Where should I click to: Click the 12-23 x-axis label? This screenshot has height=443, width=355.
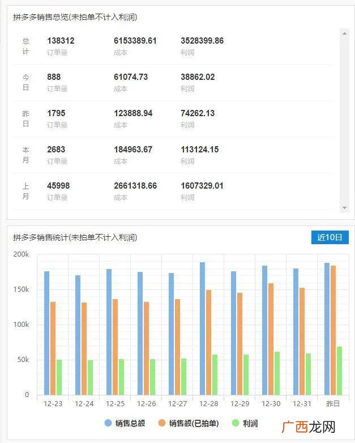click(x=53, y=404)
